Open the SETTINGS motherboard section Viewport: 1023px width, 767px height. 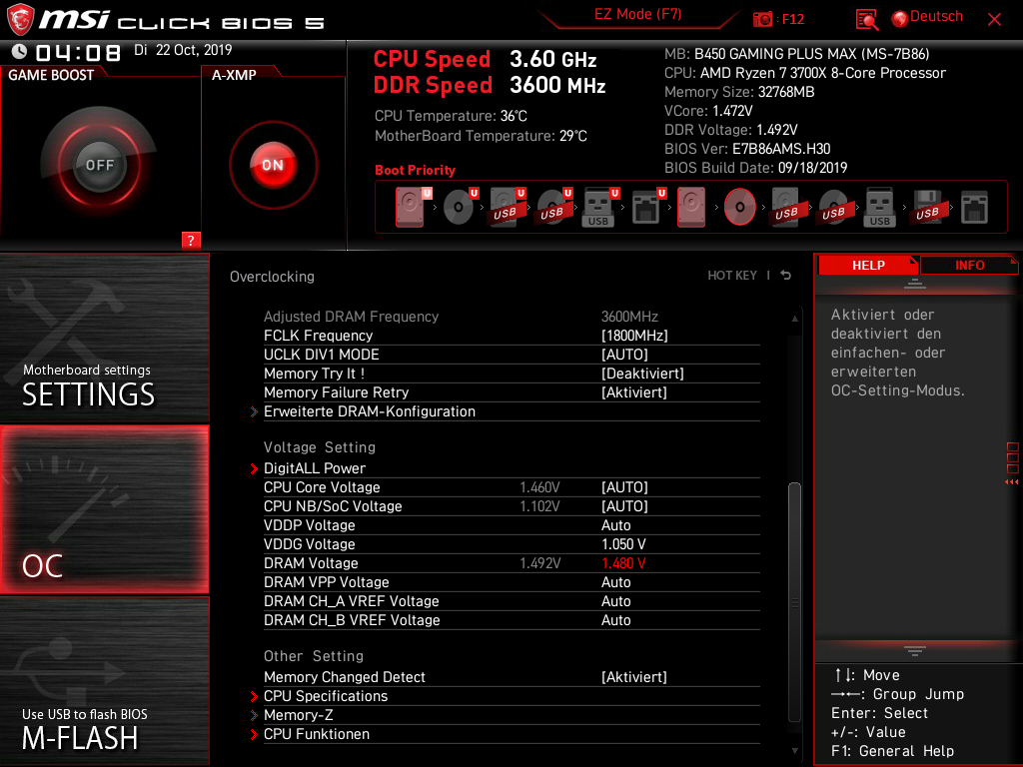(104, 338)
